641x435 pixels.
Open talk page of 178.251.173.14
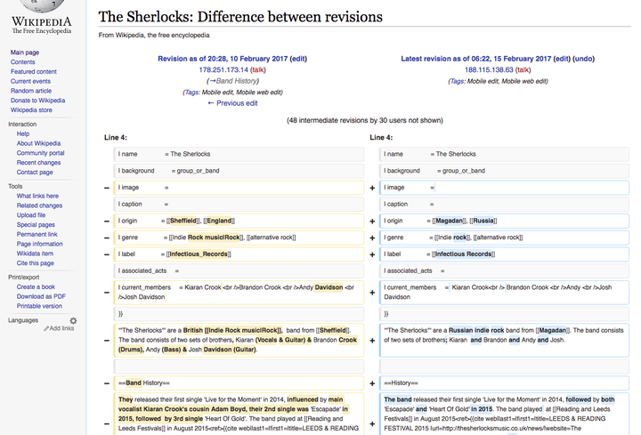pos(257,70)
